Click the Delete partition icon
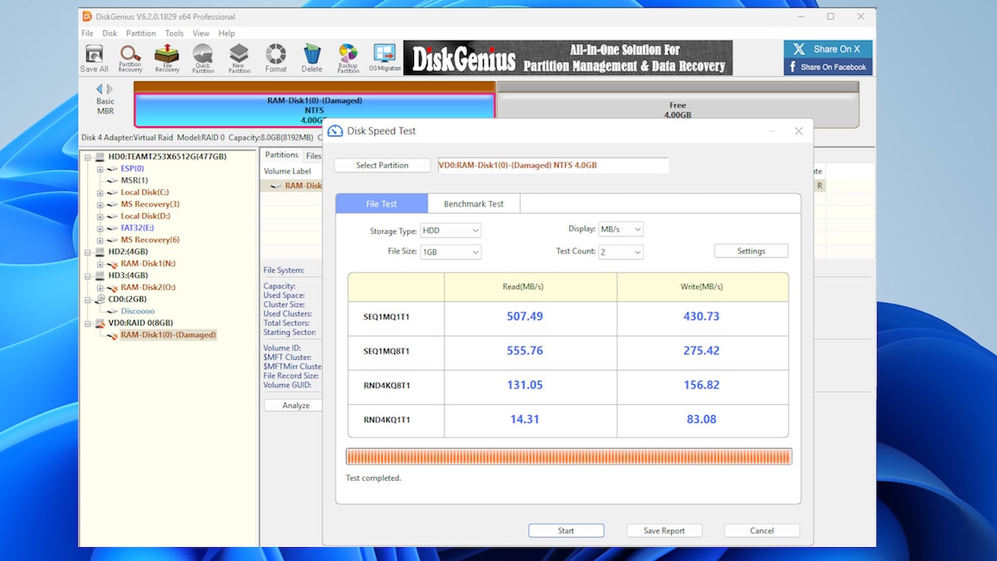The width and height of the screenshot is (997, 561). [311, 58]
